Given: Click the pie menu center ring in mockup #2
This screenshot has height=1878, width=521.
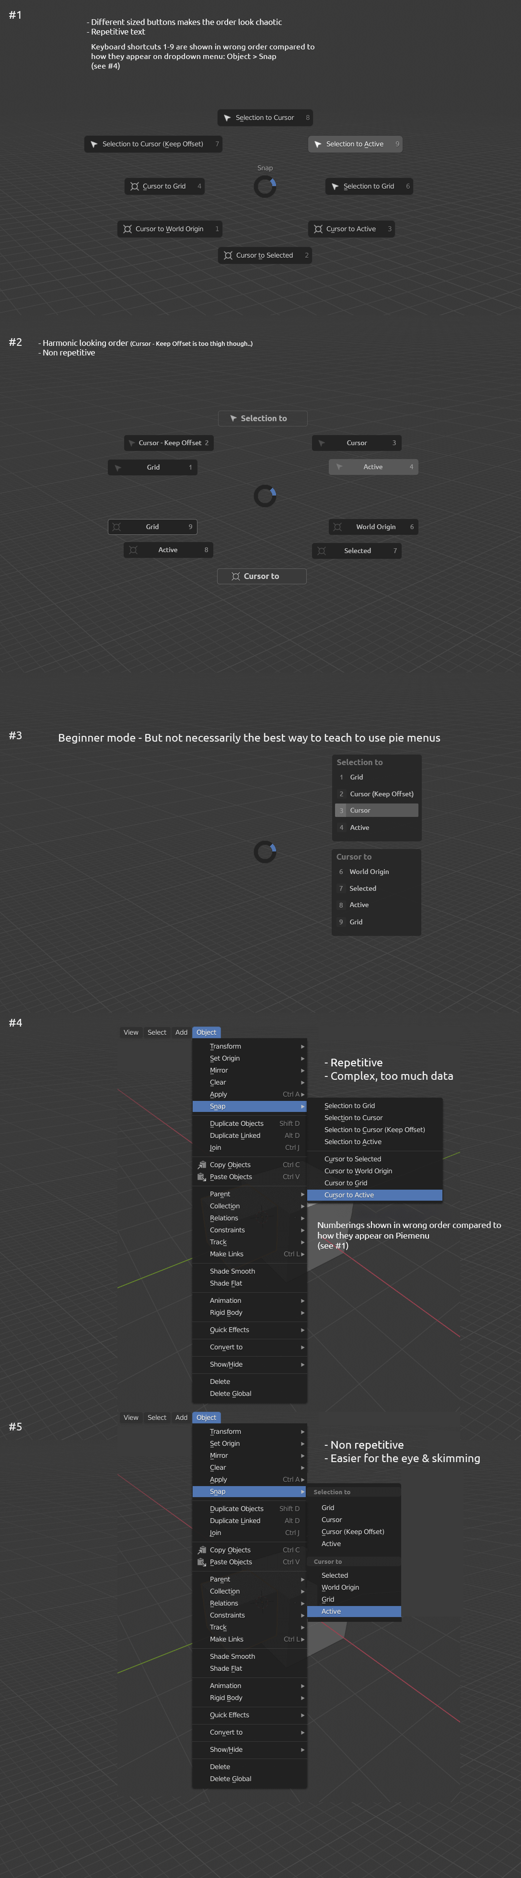Looking at the screenshot, I should [265, 496].
